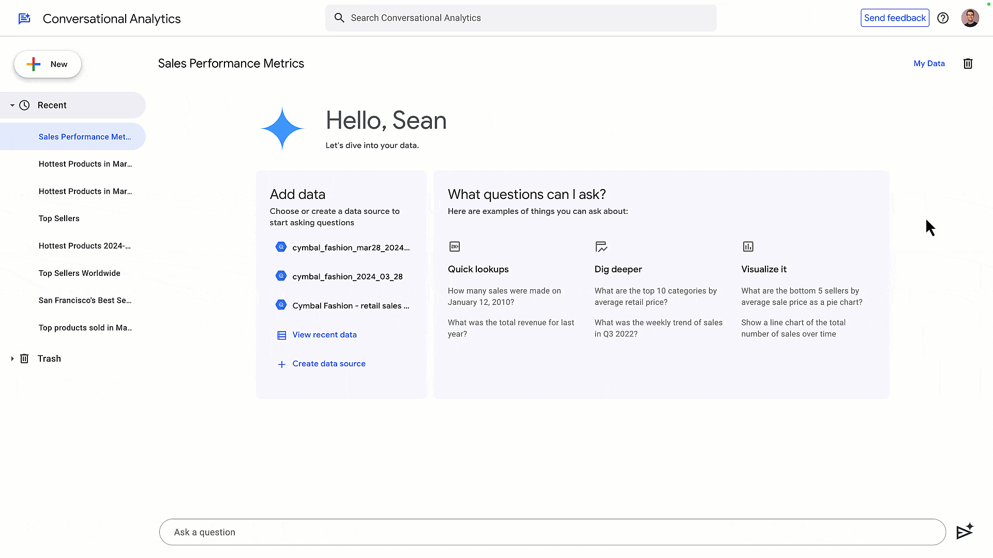This screenshot has height=558, width=993.
Task: Click Create data source
Action: point(329,363)
